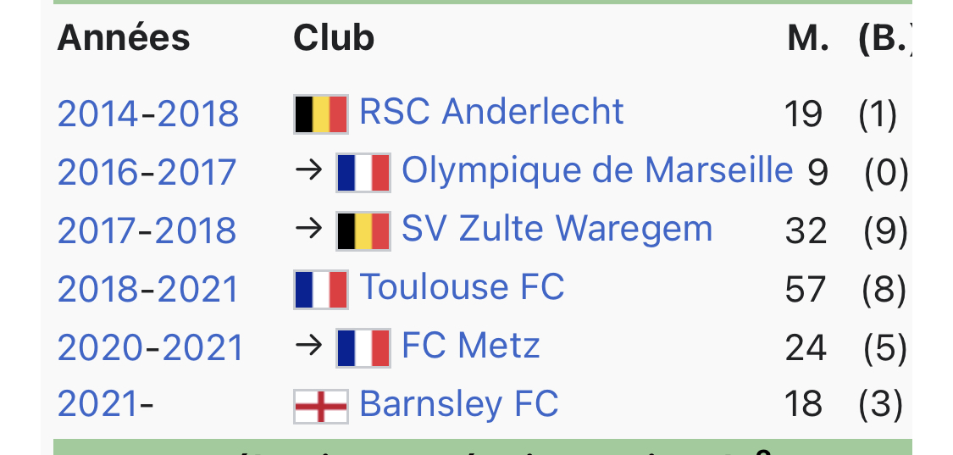
Task: Click the French flag beside Olympique de Marseille
Action: tap(363, 172)
